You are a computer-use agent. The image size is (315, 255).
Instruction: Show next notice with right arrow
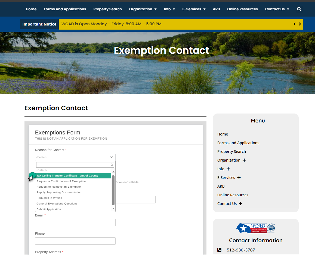(300, 24)
